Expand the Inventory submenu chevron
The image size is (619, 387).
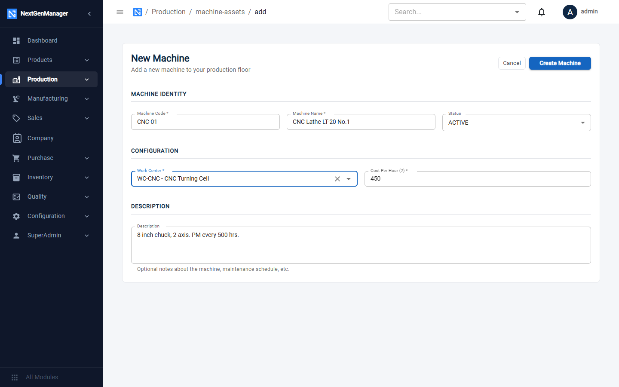click(87, 178)
